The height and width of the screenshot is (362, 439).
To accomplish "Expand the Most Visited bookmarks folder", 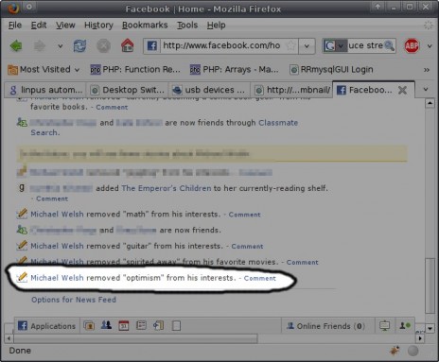I will tap(44, 70).
